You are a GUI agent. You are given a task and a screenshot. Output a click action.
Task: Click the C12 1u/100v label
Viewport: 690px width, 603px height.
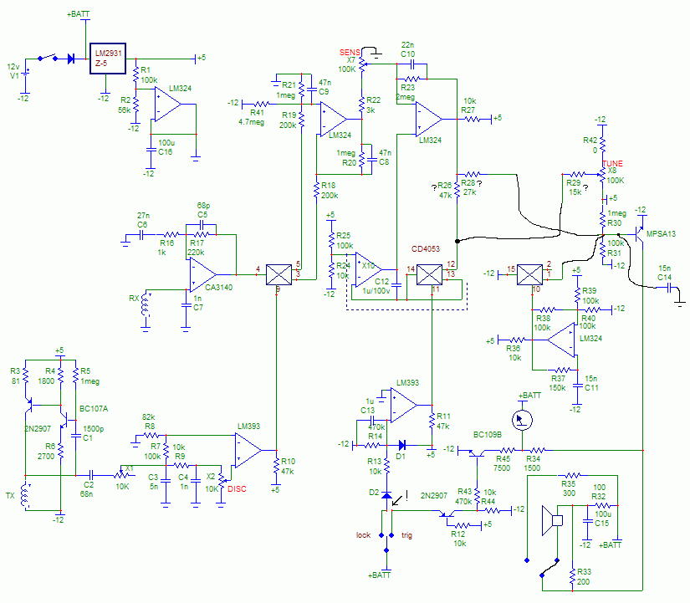(376, 286)
